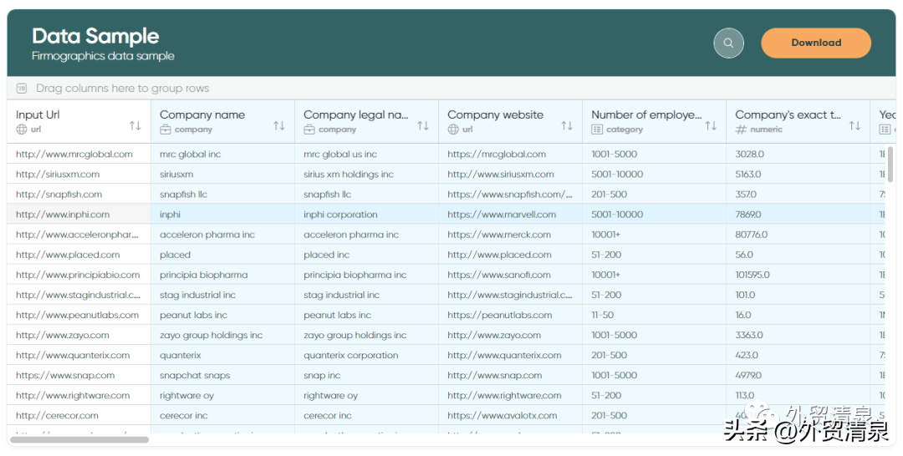903x456 pixels.
Task: Click briefcase icon under Company legal name
Action: coord(309,129)
